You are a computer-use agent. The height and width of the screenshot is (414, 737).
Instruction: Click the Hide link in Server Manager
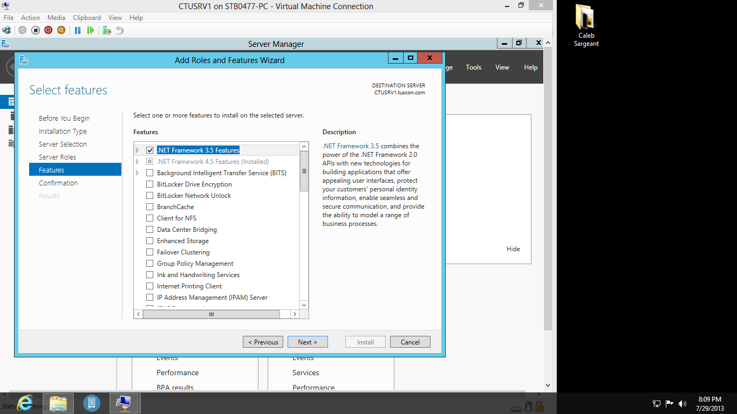[513, 249]
